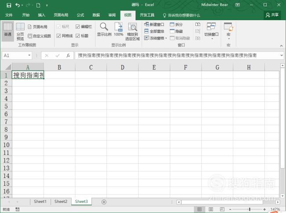Open the 文件 File tab

pyautogui.click(x=9, y=15)
